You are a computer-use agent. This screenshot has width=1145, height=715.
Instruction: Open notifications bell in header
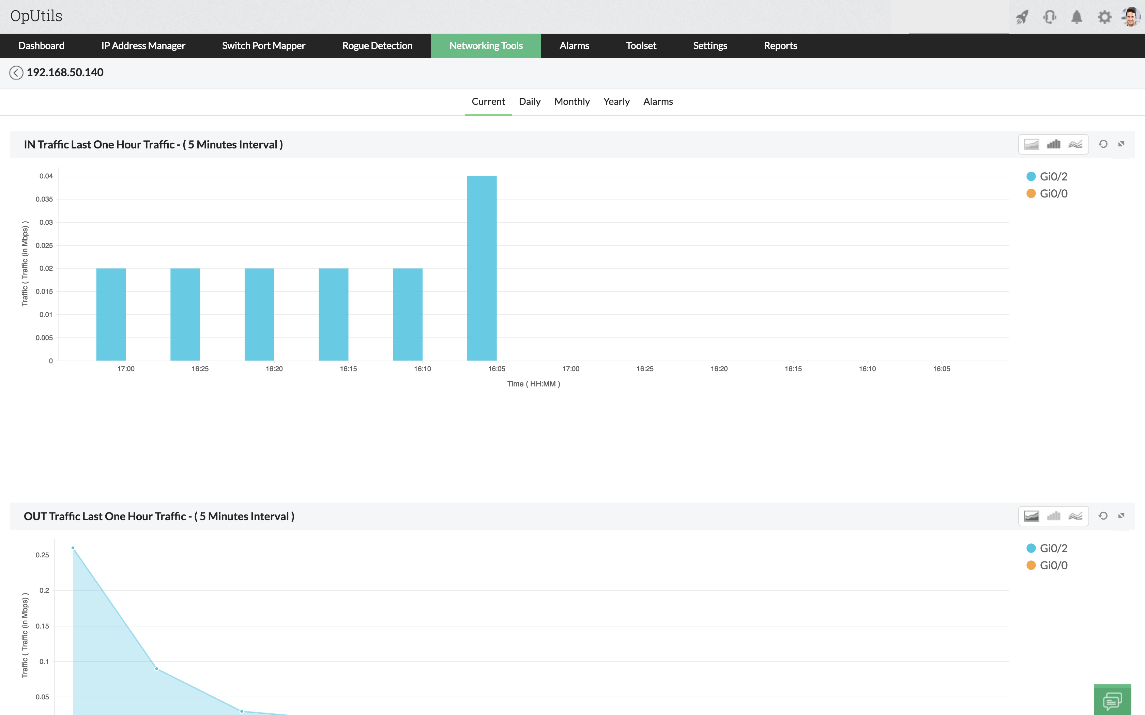pos(1077,17)
